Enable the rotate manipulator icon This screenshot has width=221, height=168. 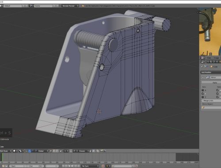[32, 151]
